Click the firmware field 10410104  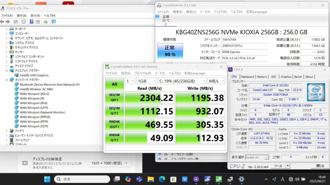point(244,40)
